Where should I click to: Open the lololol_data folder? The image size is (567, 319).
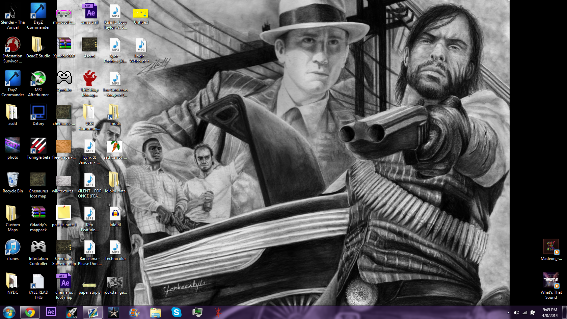point(115,182)
